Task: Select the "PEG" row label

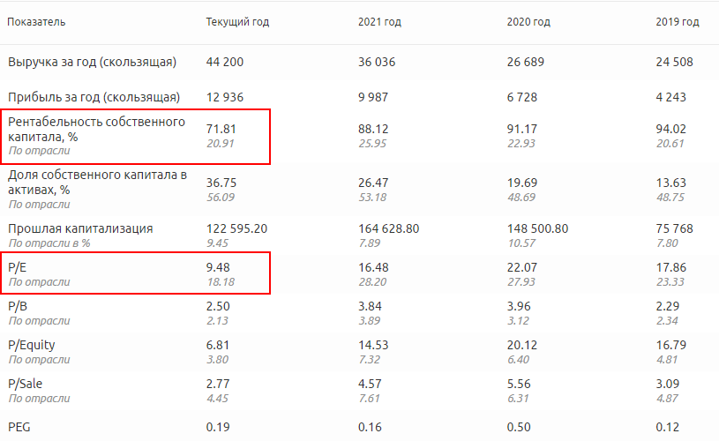Action: pos(19,427)
